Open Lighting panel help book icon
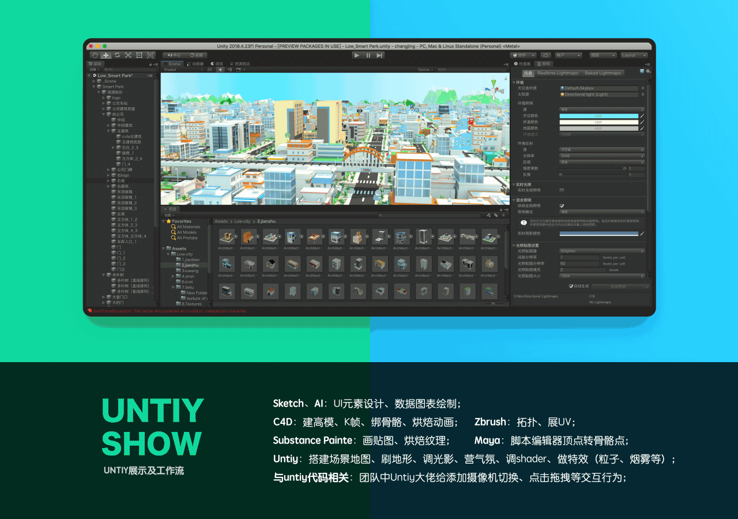The height and width of the screenshot is (519, 738). (x=642, y=71)
